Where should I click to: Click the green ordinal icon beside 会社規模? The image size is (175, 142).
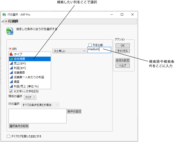[x=11, y=59]
